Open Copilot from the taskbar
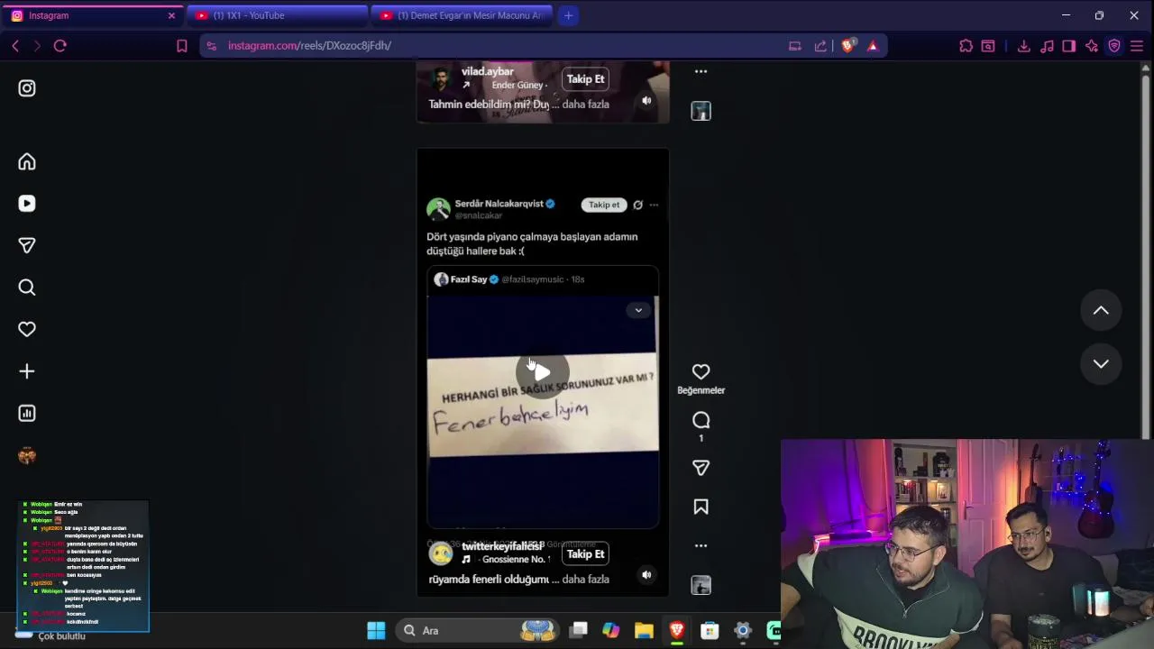Screen dimensions: 1154x649 pyautogui.click(x=611, y=630)
